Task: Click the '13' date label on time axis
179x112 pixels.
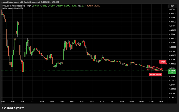Action: click(112, 102)
